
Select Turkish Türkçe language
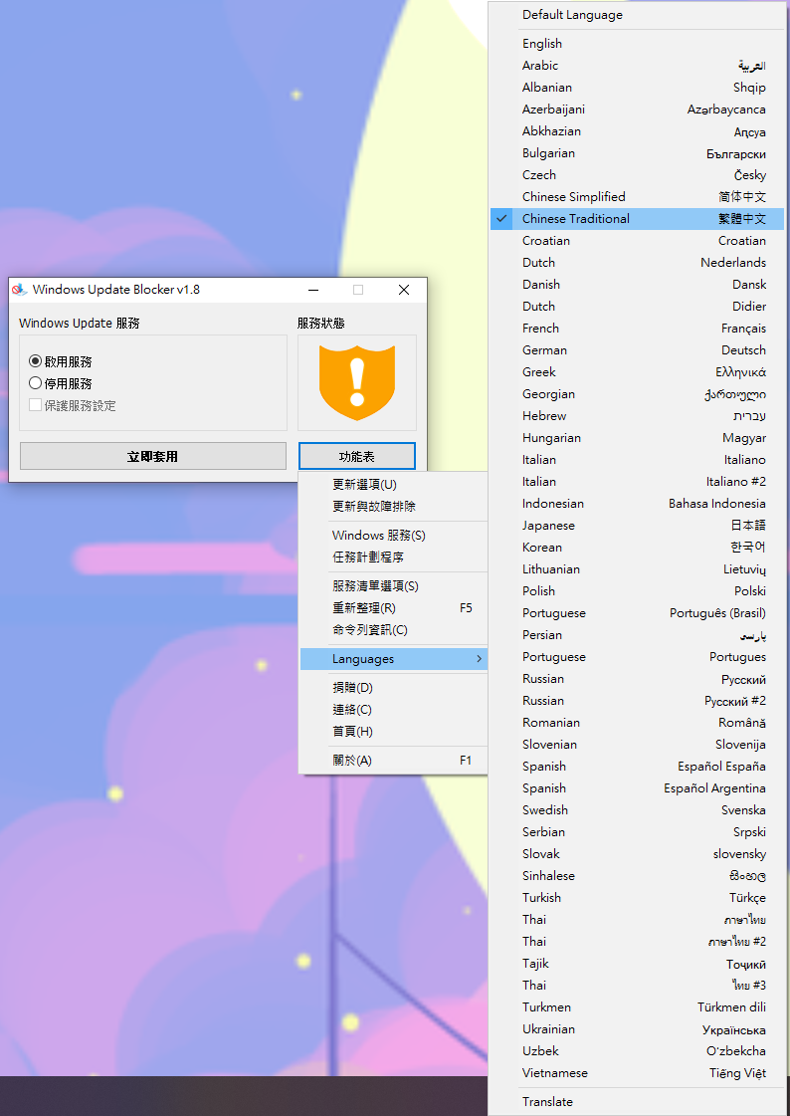[x=637, y=898]
